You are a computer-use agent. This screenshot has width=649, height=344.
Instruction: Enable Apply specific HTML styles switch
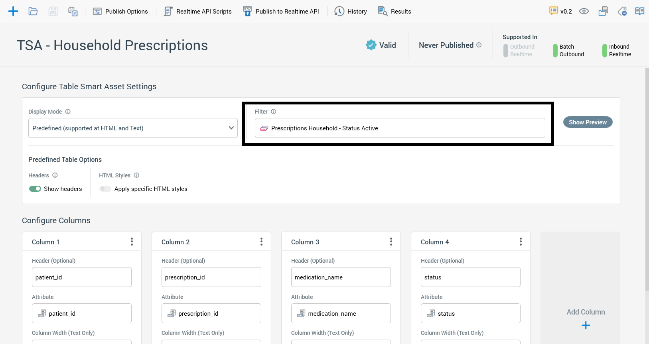click(105, 189)
